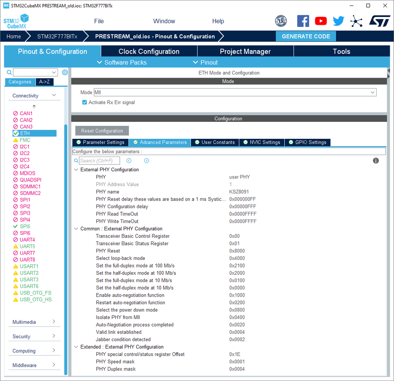Open the User Constants tab
This screenshot has height=381, width=394.
click(x=215, y=142)
